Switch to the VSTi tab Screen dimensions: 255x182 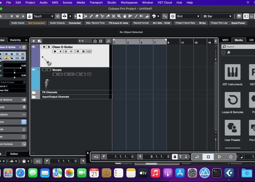(x=225, y=40)
